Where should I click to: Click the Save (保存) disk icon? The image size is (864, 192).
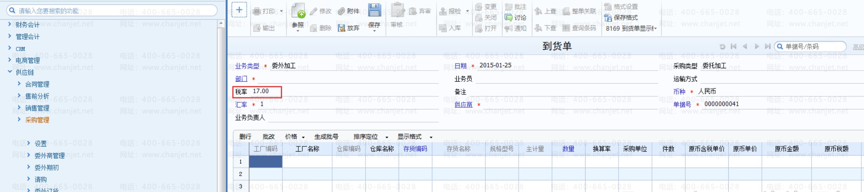[x=374, y=10]
